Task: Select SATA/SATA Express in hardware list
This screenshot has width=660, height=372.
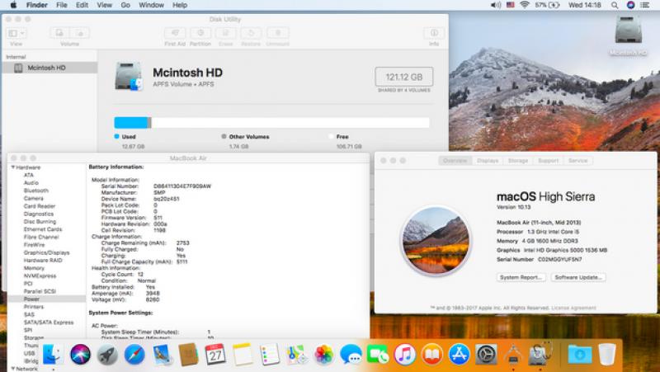Action: (49, 323)
